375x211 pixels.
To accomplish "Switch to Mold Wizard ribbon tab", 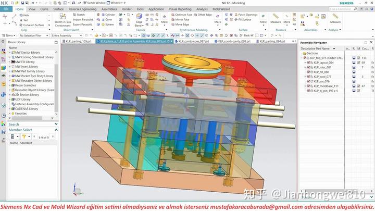I will click(221, 9).
